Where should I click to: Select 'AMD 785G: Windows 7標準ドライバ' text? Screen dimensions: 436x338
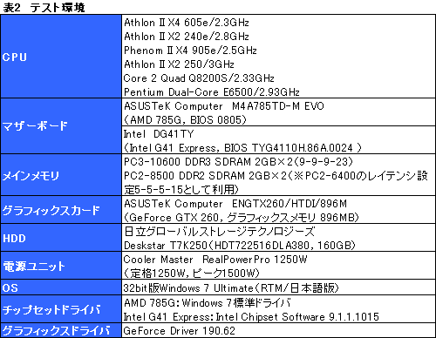(208, 303)
